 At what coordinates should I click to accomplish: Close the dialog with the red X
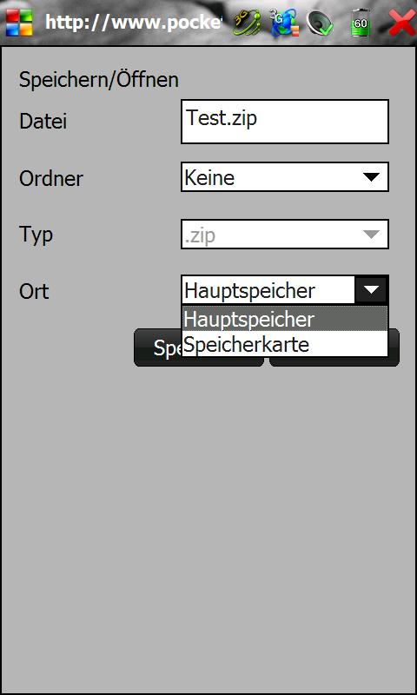pos(401,23)
